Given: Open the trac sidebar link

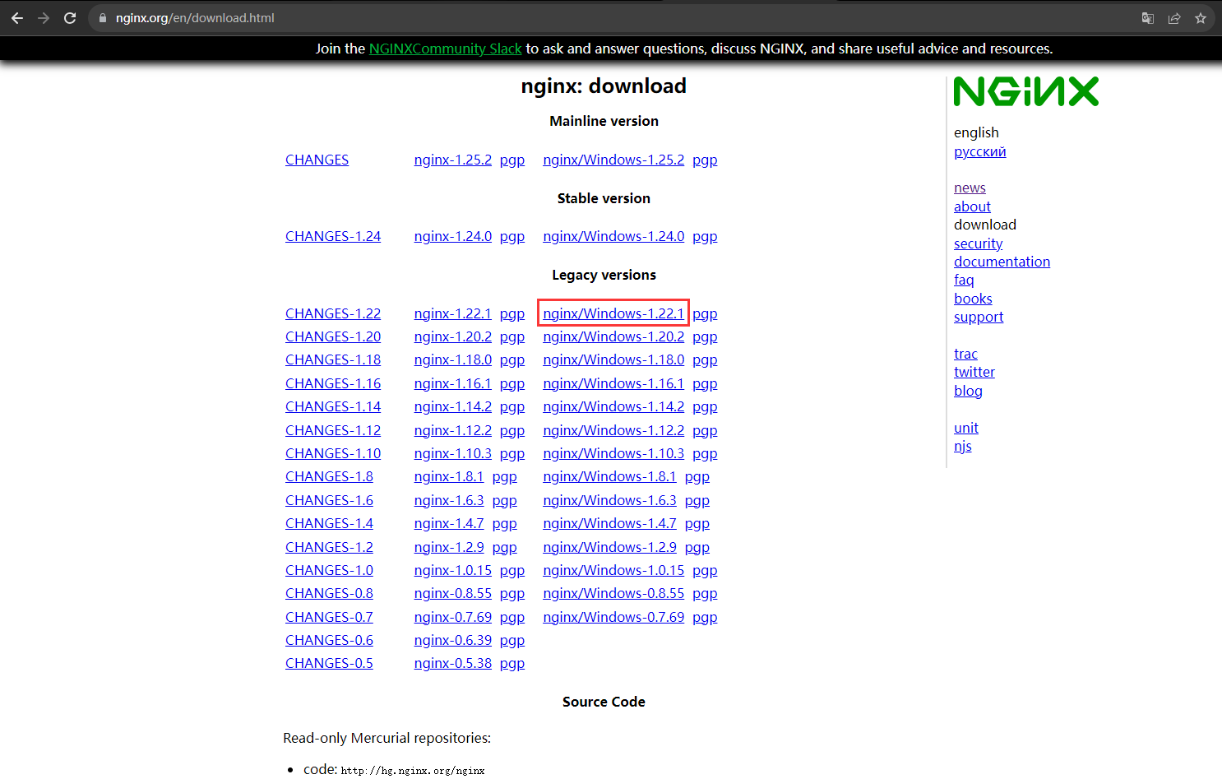Looking at the screenshot, I should coord(965,354).
